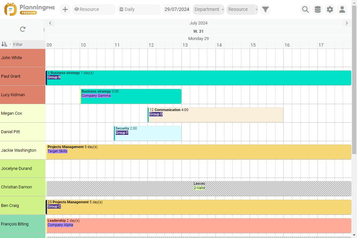Click the scrollbar down arrow

click(354, 235)
